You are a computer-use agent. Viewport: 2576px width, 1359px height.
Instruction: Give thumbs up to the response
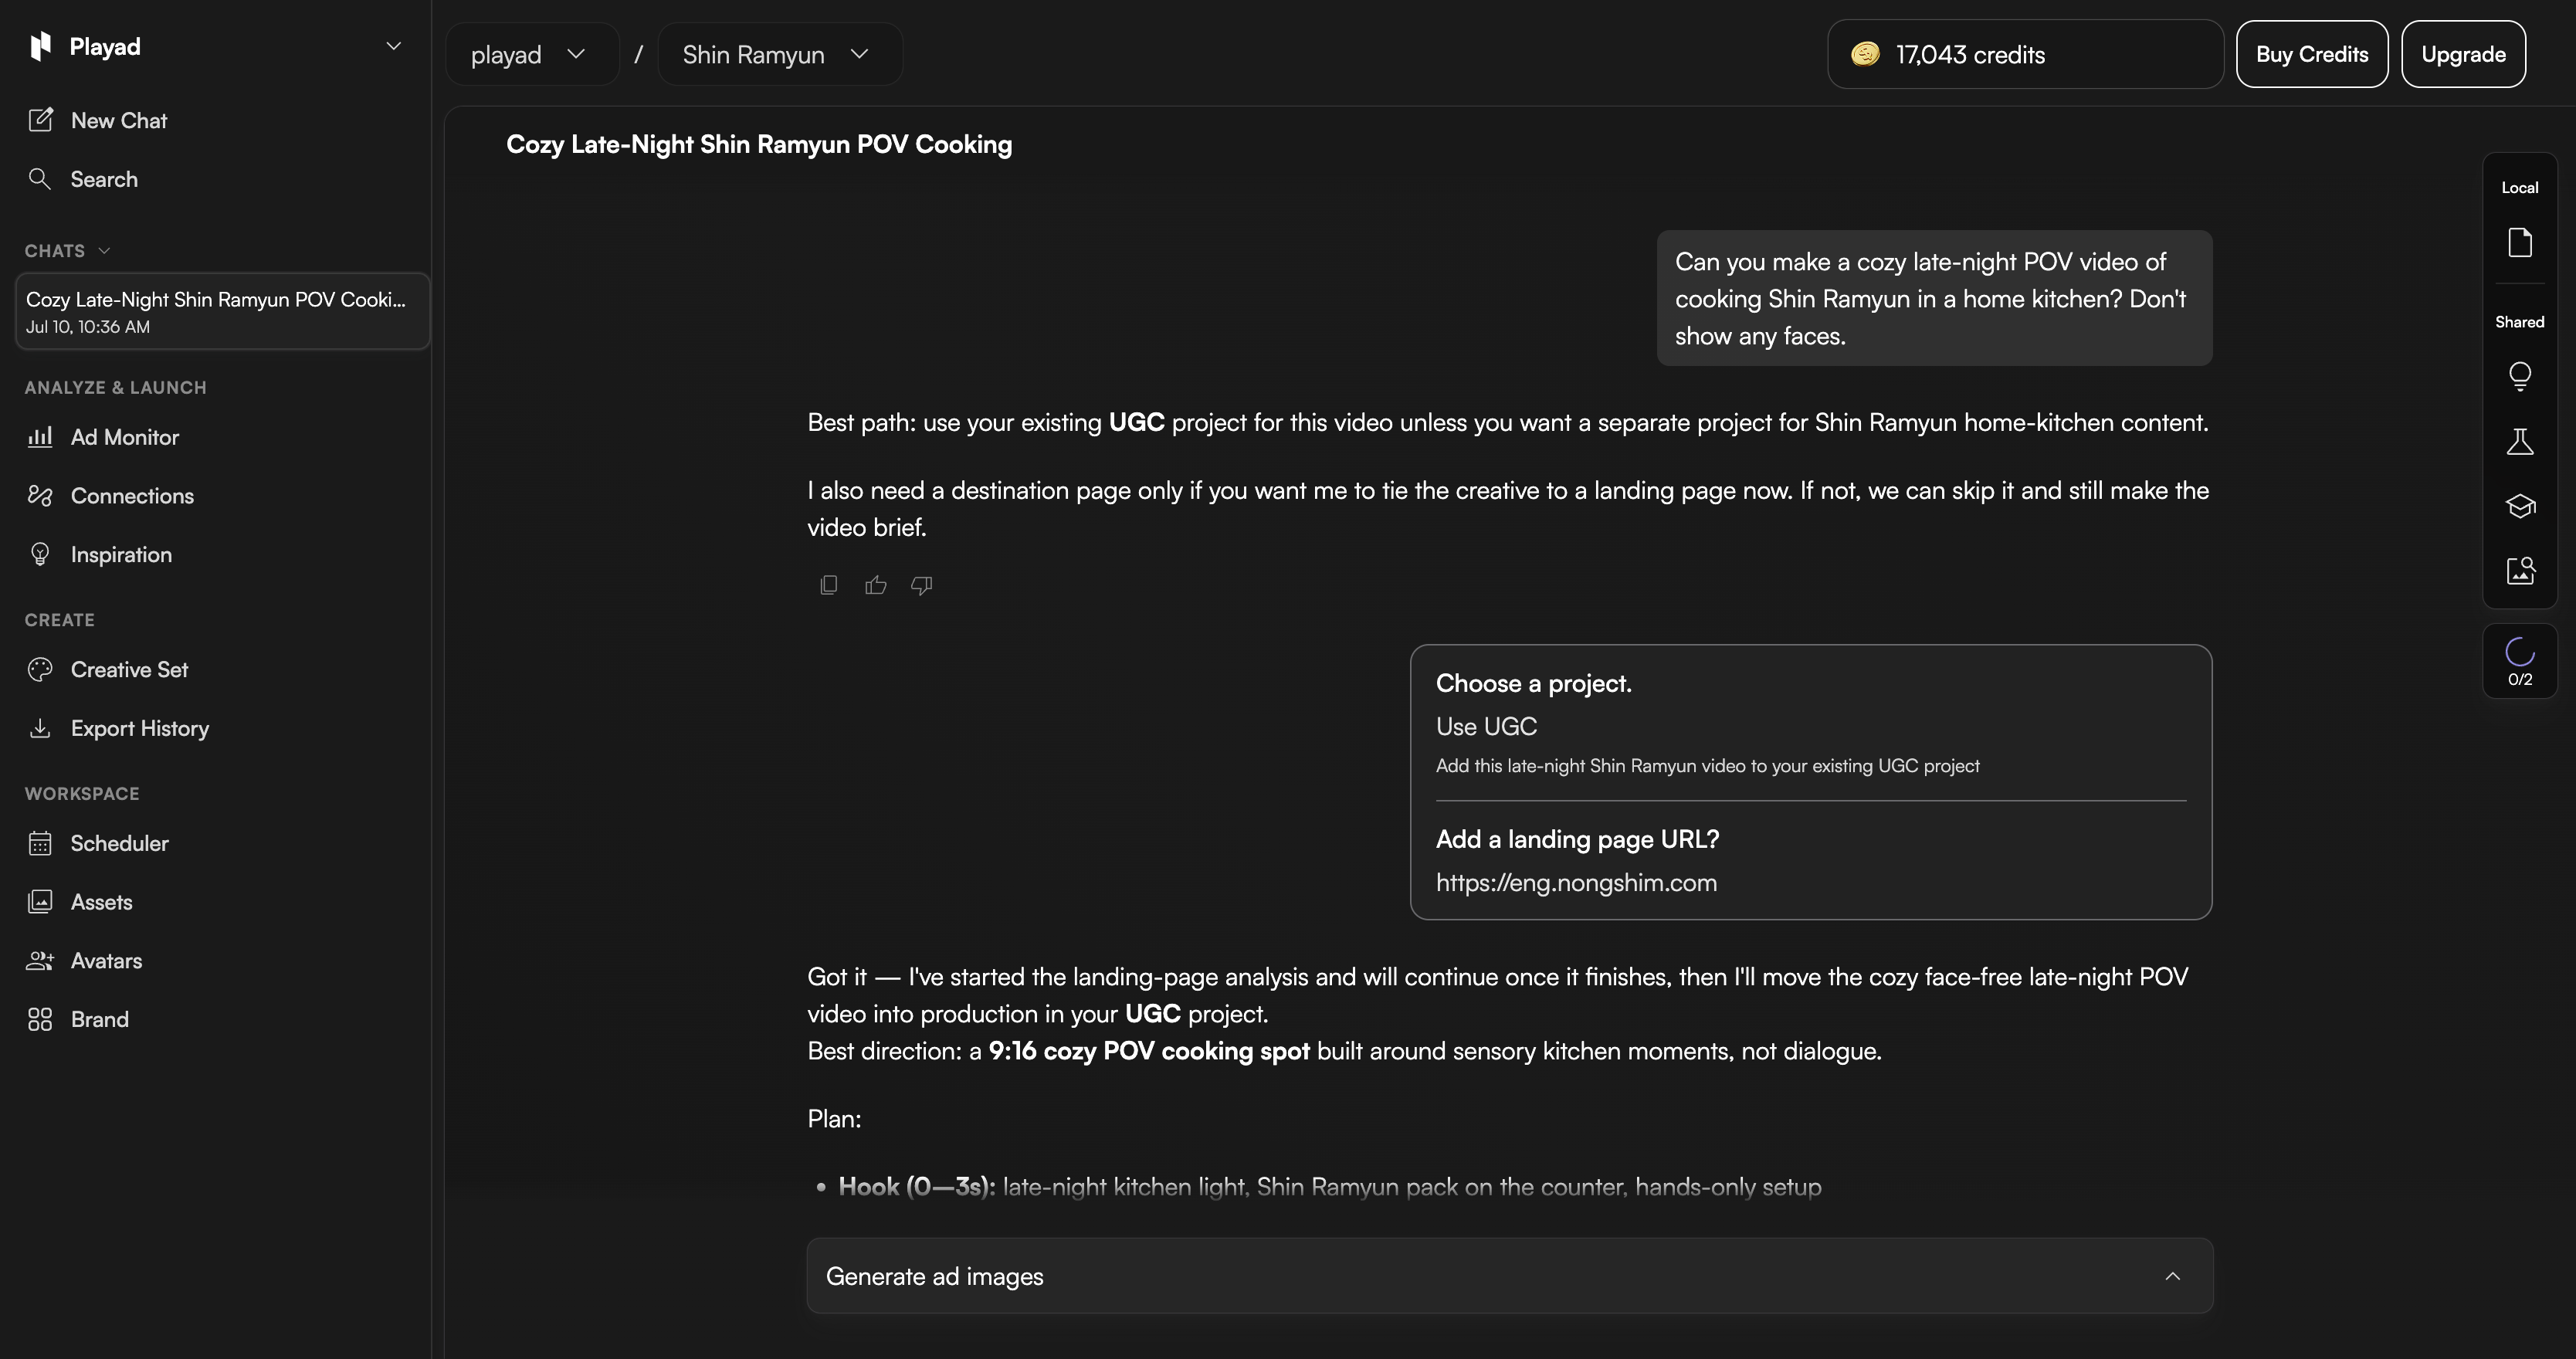pyautogui.click(x=876, y=585)
